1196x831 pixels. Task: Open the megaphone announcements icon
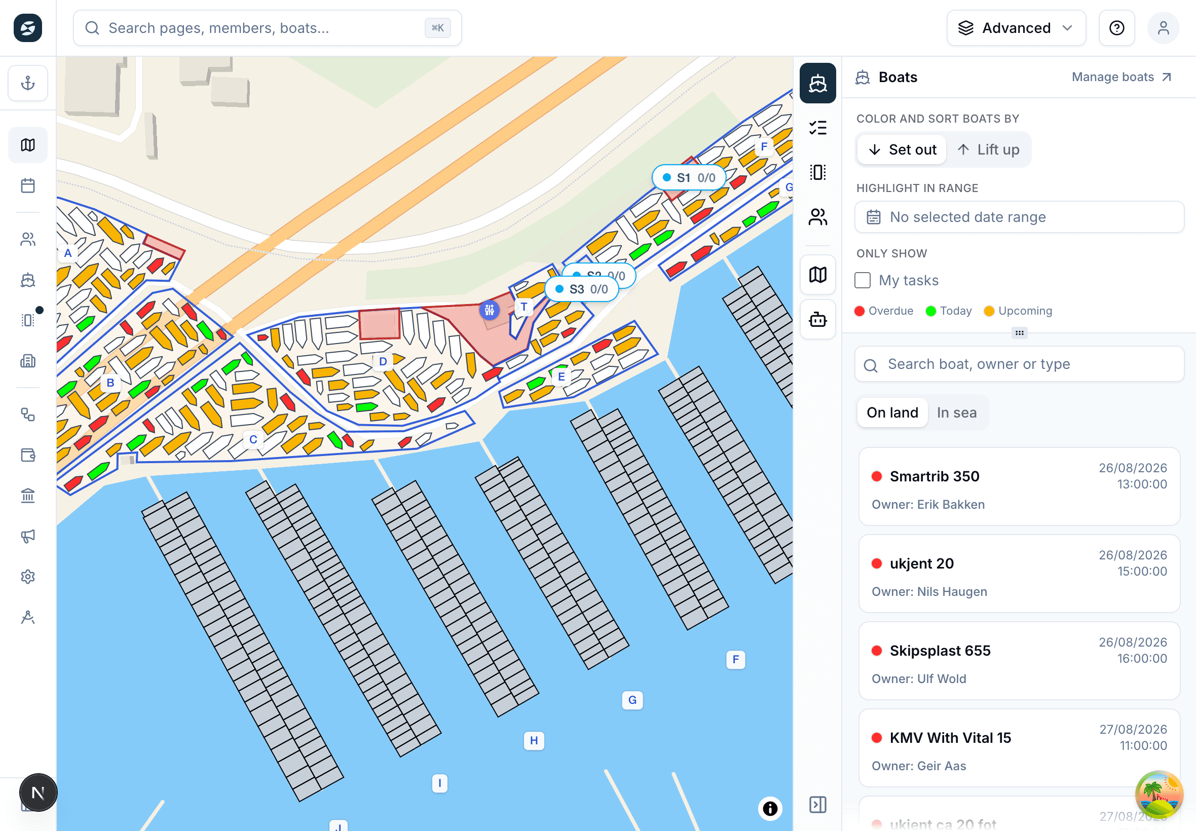27,536
